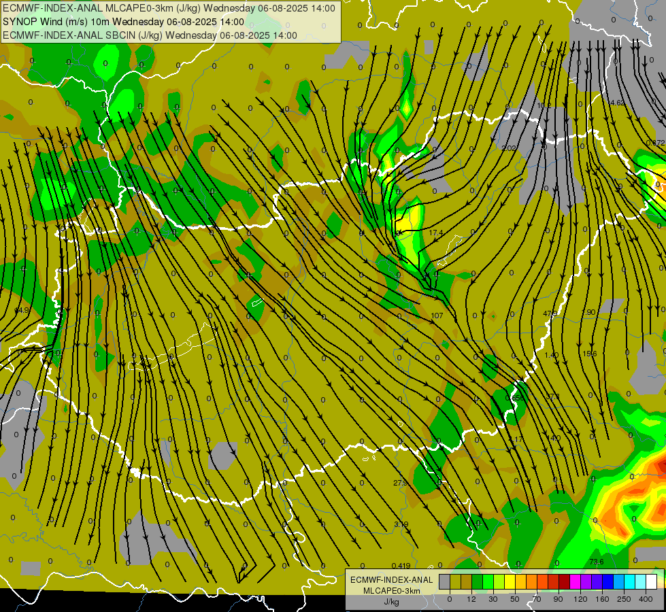Image resolution: width=666 pixels, height=612 pixels.
Task: Click the map value '15.6'
Action: 590,354
